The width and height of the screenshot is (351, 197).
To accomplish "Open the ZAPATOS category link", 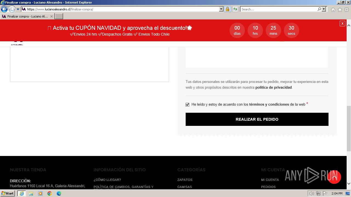I will click(185, 180).
